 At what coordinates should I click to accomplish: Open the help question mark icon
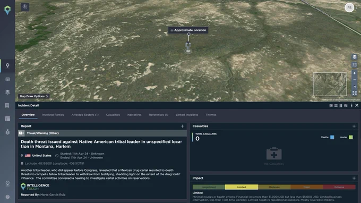(x=7, y=197)
